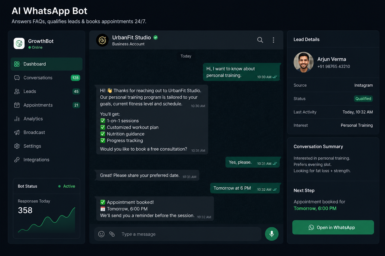Screen dimensions: 385x256
Task: Click the paperclip attachment icon
Action: click(112, 234)
